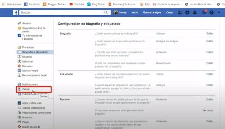Open Buzón de ayuda
The height and width of the screenshot is (129, 225).
[x=31, y=127]
